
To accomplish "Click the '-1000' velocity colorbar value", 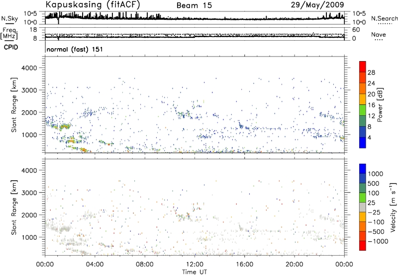I will point(378,241).
